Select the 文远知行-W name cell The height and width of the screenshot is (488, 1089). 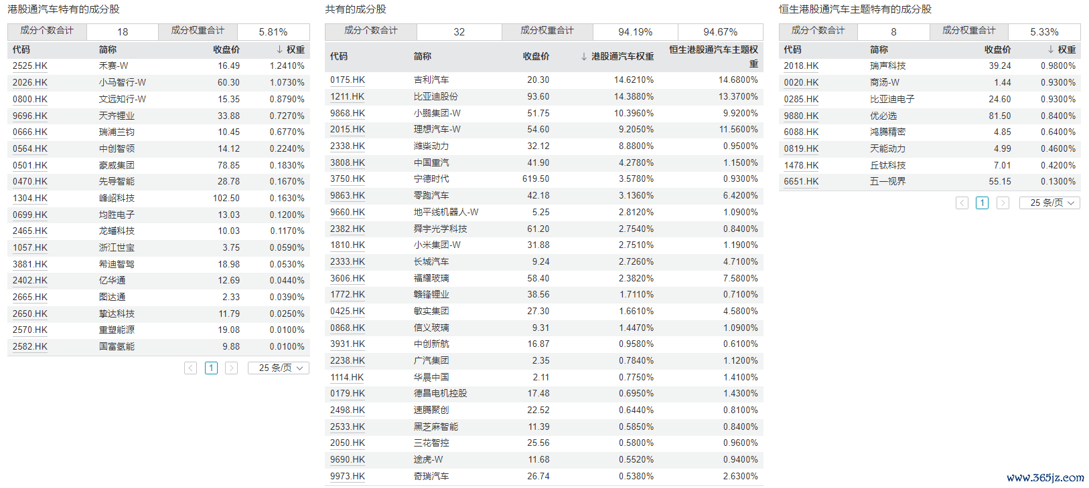[123, 99]
